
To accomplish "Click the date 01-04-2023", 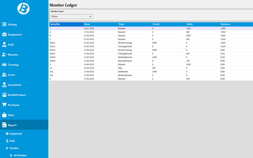I will coord(89,39).
